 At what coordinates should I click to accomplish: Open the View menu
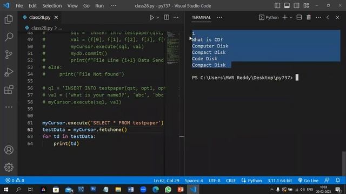click(72, 6)
